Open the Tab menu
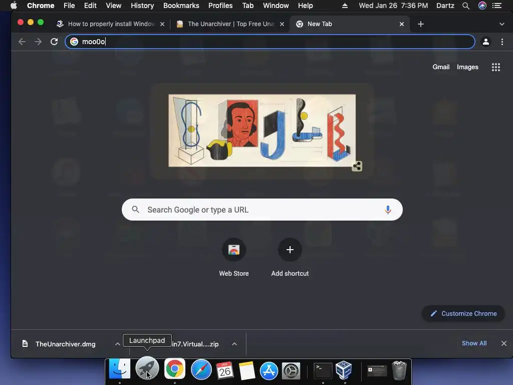This screenshot has height=385, width=513. (247, 6)
